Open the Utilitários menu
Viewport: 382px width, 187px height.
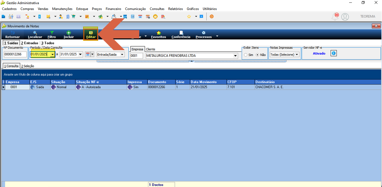pos(210,9)
